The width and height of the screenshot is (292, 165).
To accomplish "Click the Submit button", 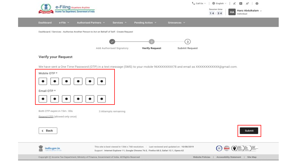I will [x=249, y=131].
